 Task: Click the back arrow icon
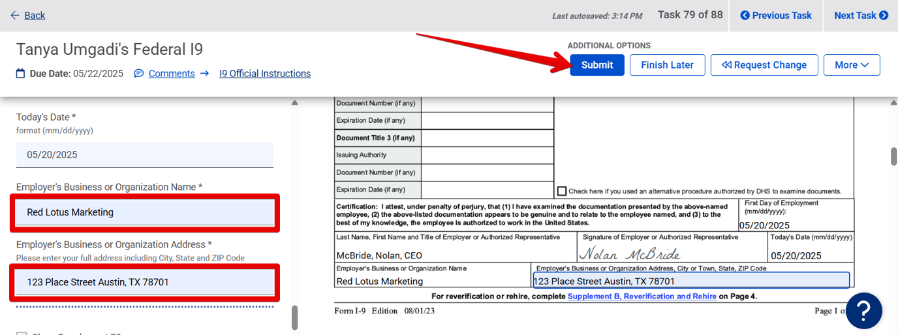click(15, 15)
